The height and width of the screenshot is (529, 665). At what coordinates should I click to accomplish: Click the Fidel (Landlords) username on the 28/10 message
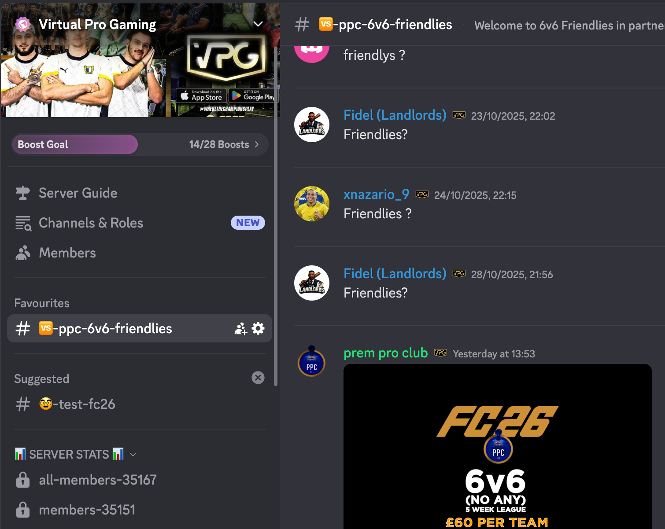tap(395, 273)
